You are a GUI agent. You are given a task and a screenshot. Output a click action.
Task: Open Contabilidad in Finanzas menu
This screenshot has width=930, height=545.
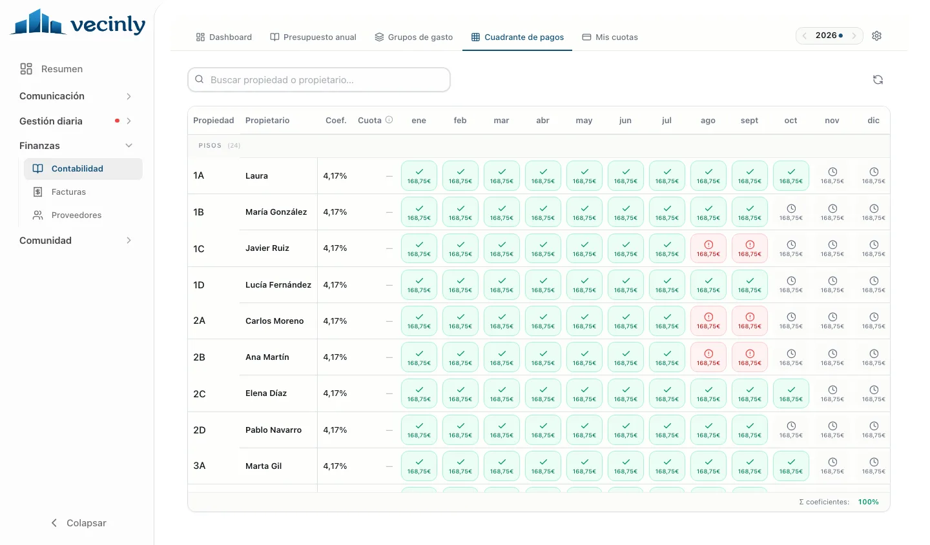click(83, 169)
